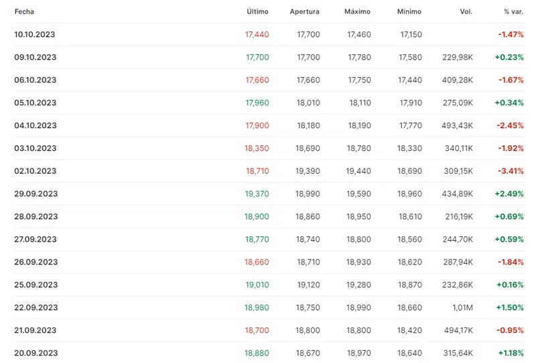Select the +2.49% variation value
Image resolution: width=536 pixels, height=363 pixels.
509,194
